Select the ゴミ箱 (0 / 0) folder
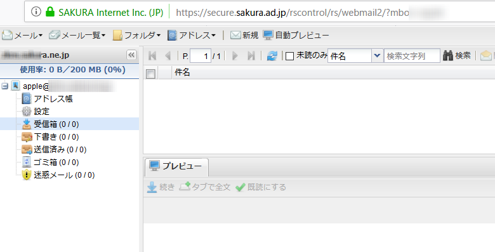 coord(51,162)
